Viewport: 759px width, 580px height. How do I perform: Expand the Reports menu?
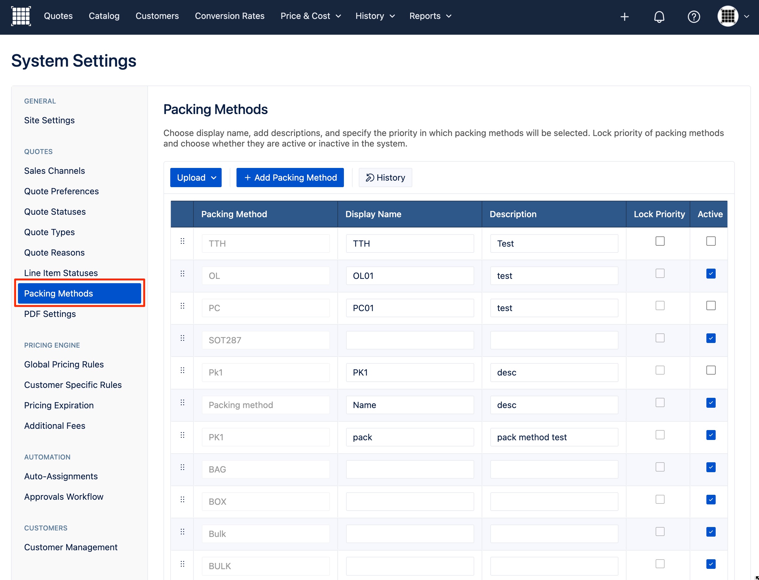(430, 16)
